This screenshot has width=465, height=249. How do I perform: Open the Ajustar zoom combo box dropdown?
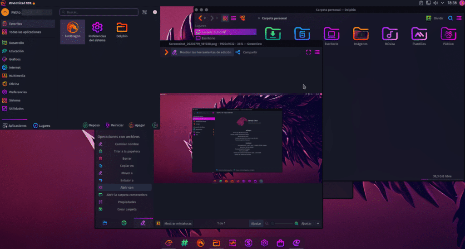coord(310,224)
